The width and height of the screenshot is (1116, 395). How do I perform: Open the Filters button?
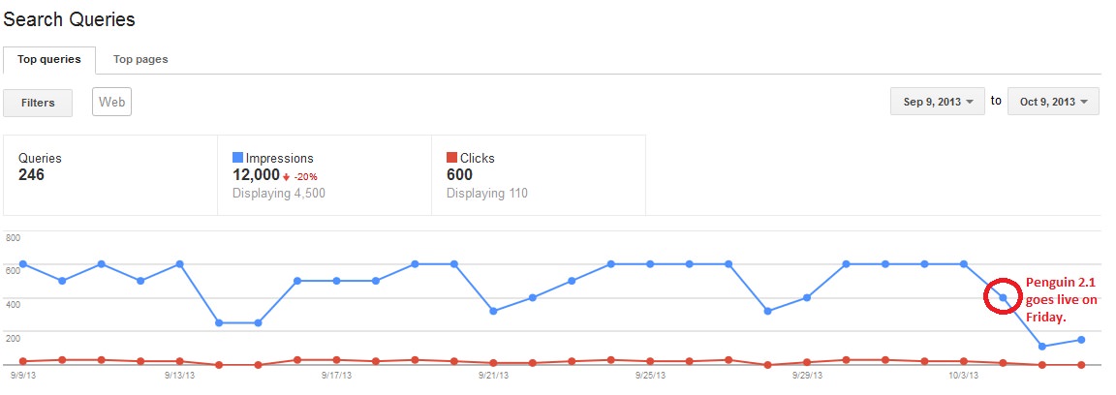38,103
